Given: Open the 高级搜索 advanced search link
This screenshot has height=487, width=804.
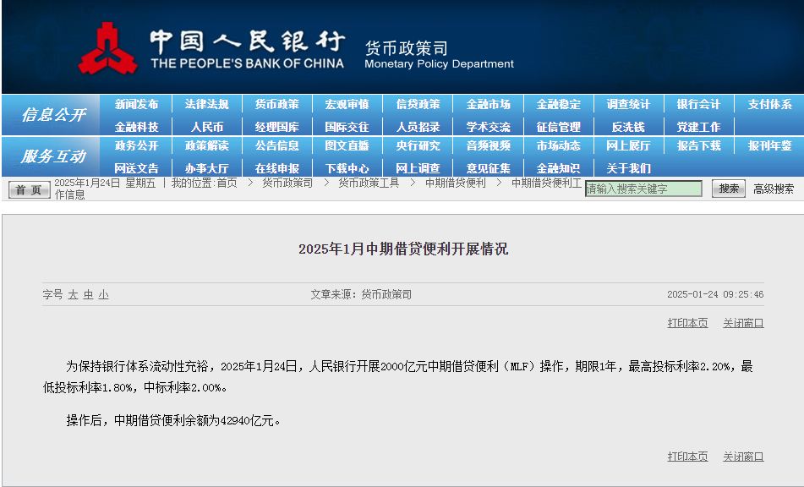Looking at the screenshot, I should pyautogui.click(x=773, y=189).
